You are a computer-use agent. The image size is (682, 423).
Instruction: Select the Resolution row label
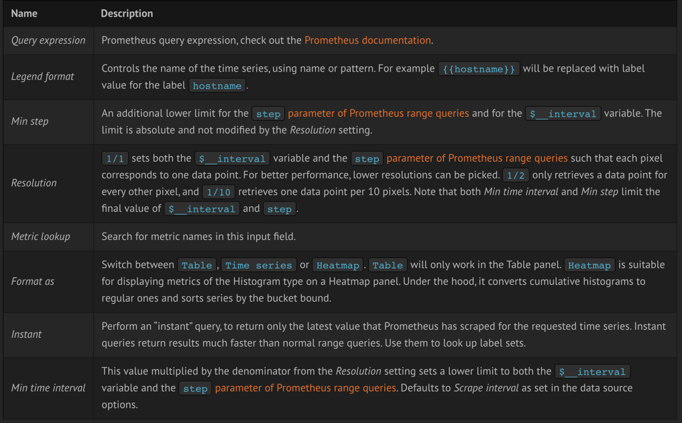click(34, 183)
